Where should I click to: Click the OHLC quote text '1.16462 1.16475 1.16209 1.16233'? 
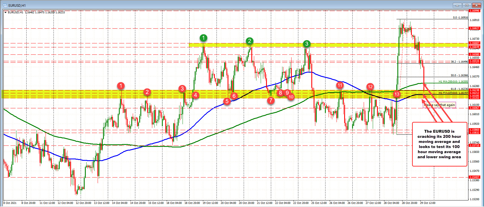(45, 12)
